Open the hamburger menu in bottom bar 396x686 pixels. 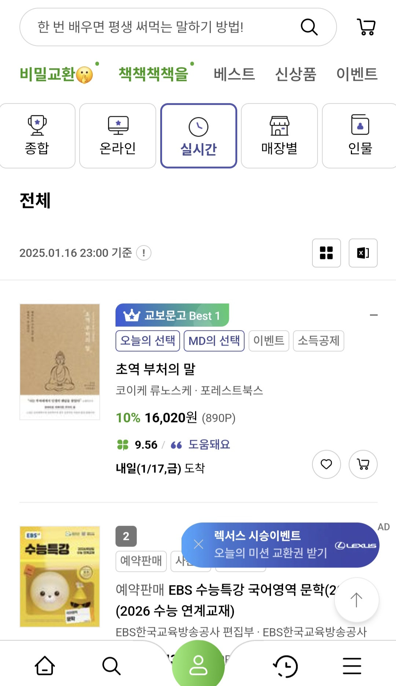[352, 665]
